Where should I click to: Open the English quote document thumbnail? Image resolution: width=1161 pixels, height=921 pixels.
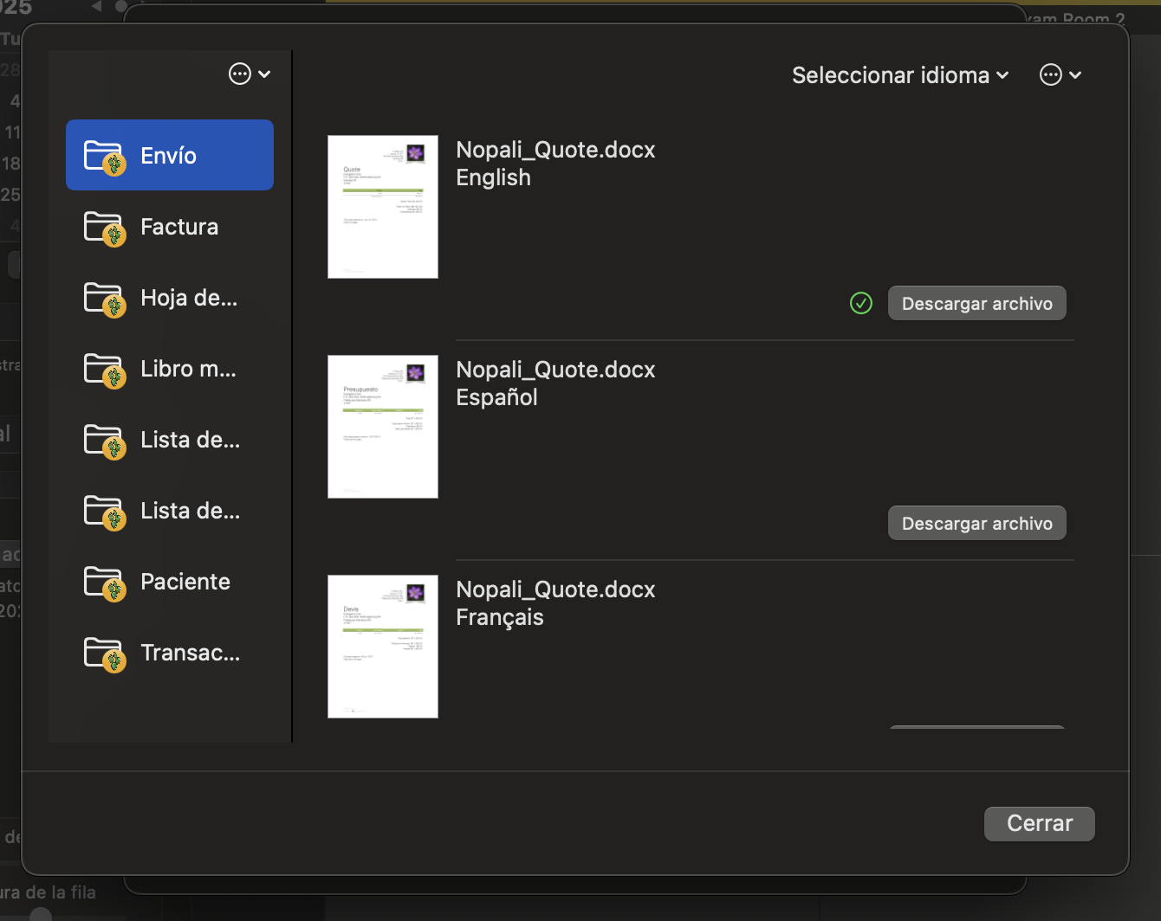pyautogui.click(x=383, y=207)
